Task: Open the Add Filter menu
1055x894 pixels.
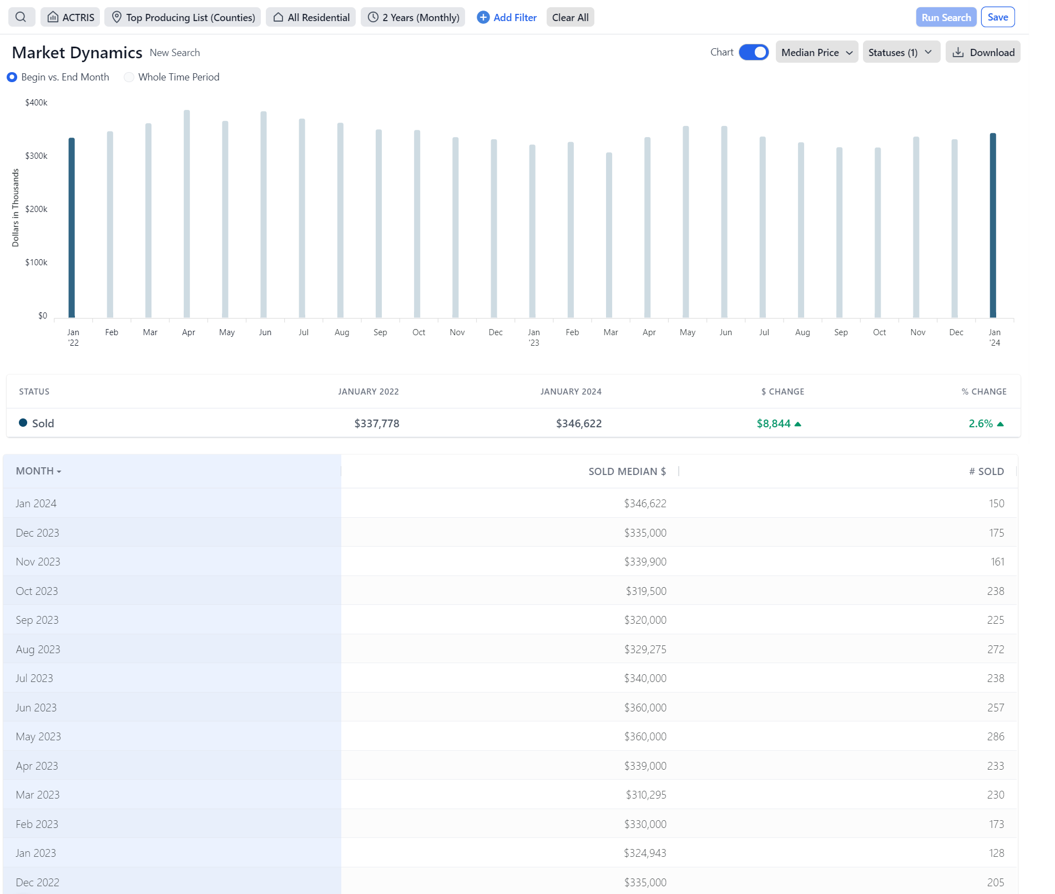Action: (513, 17)
